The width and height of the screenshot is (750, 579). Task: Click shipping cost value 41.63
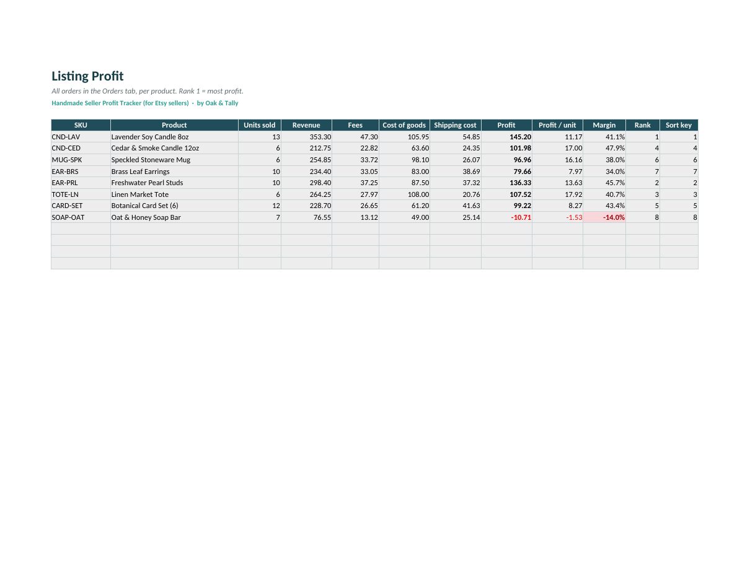(456, 206)
